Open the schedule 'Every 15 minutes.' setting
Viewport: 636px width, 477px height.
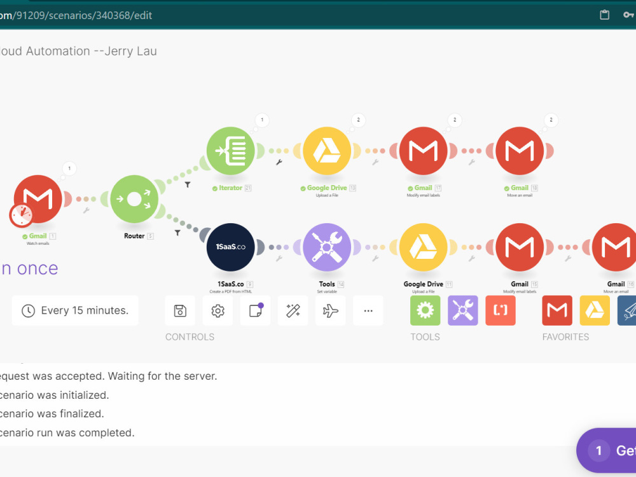click(x=75, y=311)
